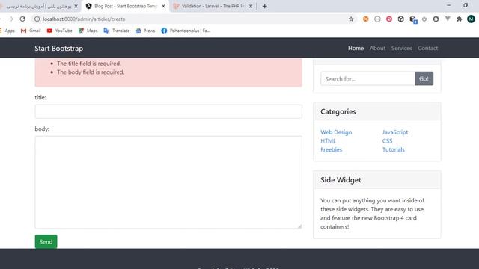The height and width of the screenshot is (269, 479).
Task: Click the Side Widget card heading
Action: click(x=341, y=180)
